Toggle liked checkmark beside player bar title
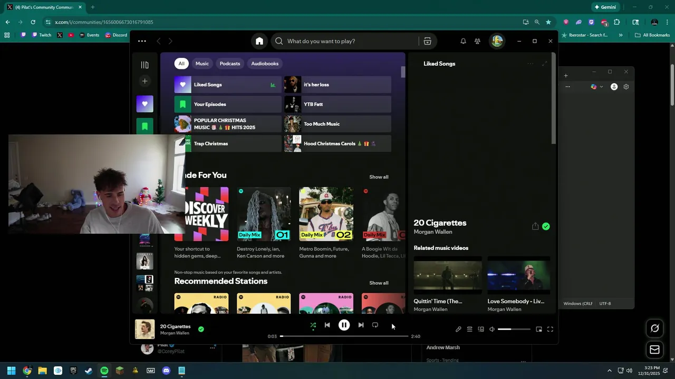 pyautogui.click(x=201, y=330)
